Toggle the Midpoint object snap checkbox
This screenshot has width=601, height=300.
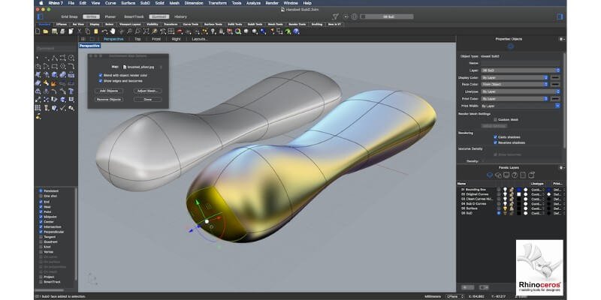pos(41,217)
